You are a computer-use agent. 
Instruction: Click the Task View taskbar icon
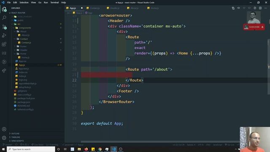[65, 149]
